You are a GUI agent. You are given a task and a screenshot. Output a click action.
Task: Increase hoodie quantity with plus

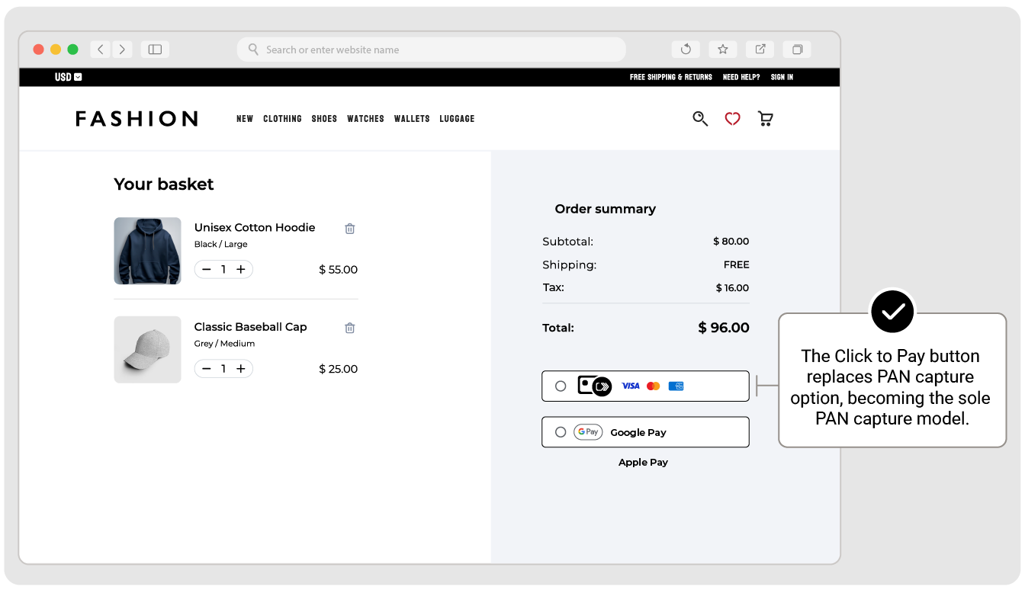point(241,270)
